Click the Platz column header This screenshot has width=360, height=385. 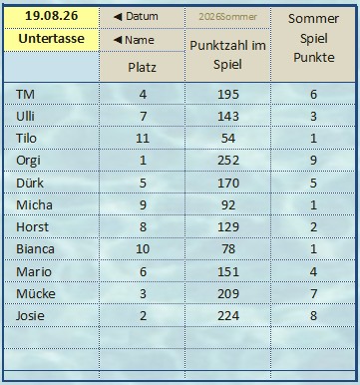tap(142, 67)
